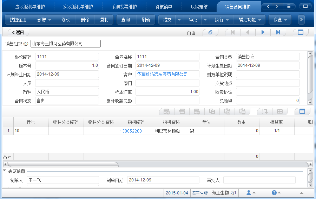
Task: Maximize the detail table panel icon
Action: click(x=302, y=111)
